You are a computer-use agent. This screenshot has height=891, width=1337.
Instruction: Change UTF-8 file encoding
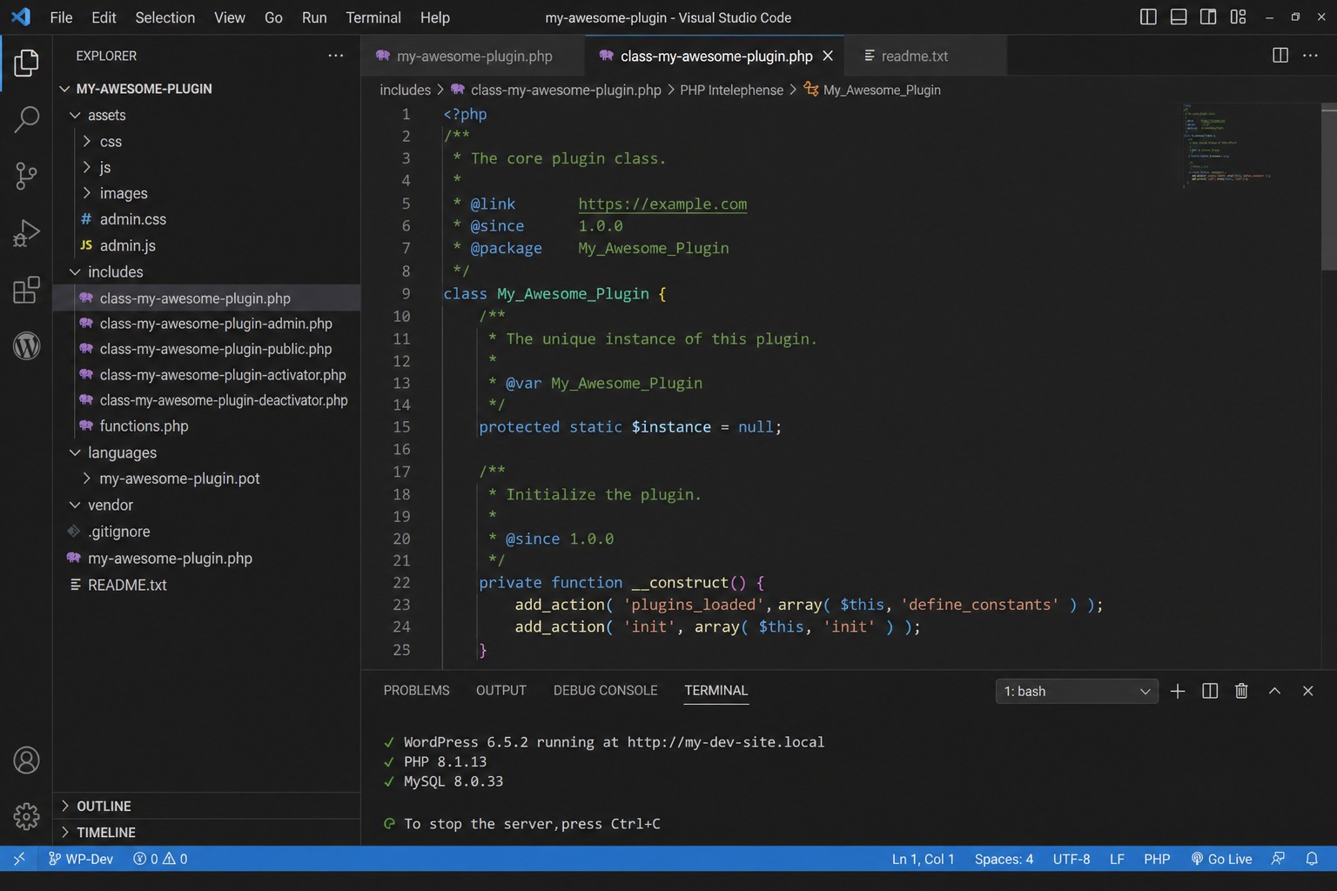coord(1072,859)
